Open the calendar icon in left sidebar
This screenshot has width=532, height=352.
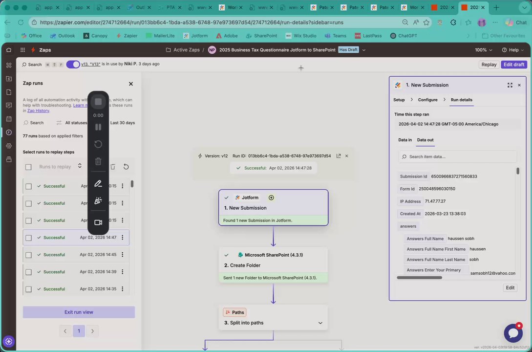9,119
